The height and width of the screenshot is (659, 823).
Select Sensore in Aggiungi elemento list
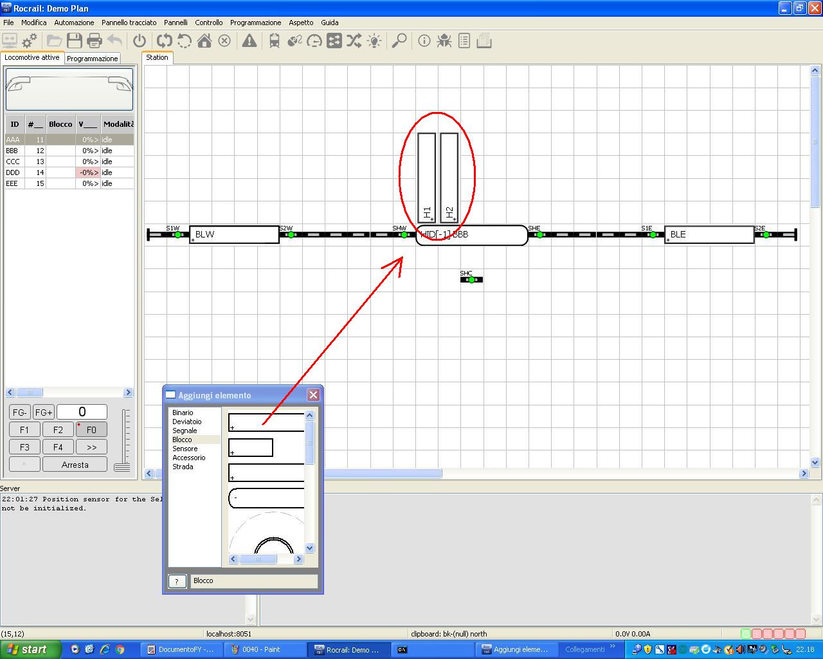(185, 449)
